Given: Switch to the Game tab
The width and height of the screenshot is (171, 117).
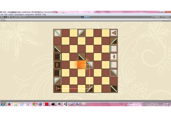Looking at the screenshot, I should point(3,19).
